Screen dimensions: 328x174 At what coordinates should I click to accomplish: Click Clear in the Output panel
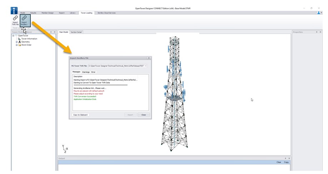[279, 162]
